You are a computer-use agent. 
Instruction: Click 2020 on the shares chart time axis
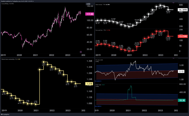coord(20,110)
